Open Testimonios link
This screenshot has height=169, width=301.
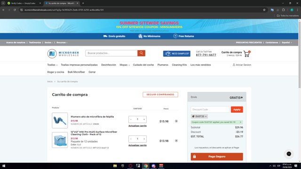point(35,43)
